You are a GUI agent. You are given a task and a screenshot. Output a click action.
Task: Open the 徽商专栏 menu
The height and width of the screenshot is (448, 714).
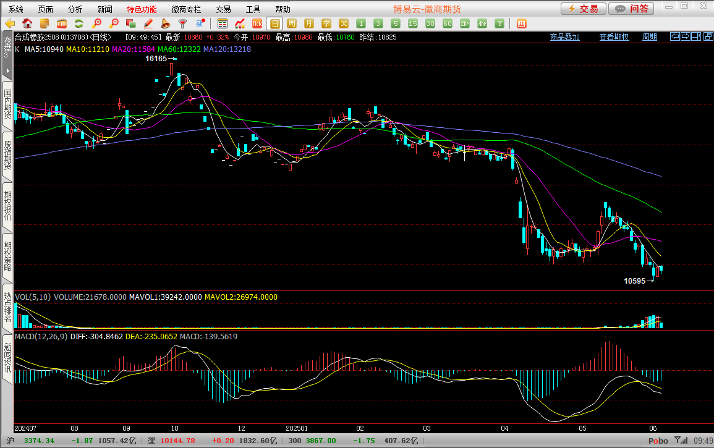(x=186, y=9)
